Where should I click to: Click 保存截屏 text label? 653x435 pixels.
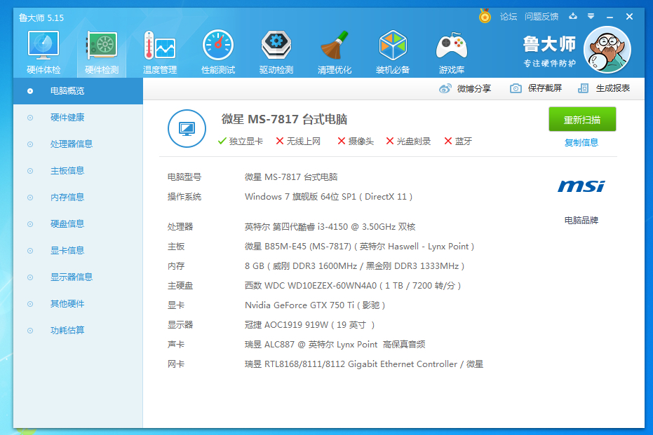545,88
